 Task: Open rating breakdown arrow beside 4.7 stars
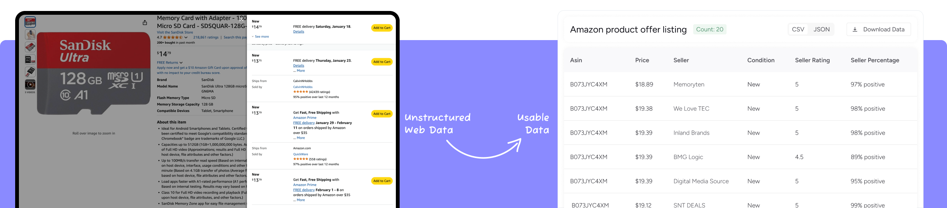coord(186,37)
